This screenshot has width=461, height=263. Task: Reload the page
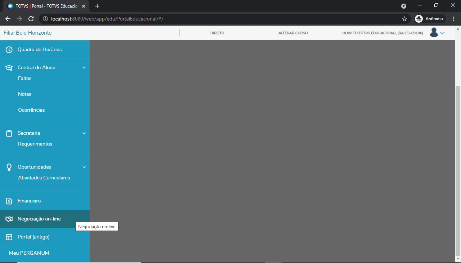click(31, 19)
